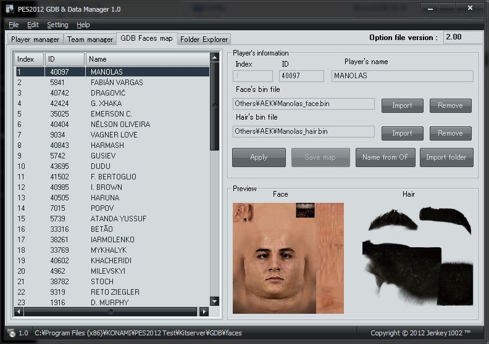Select the VAGNER LOVE row in list
489x344 pixels.
(x=111, y=135)
